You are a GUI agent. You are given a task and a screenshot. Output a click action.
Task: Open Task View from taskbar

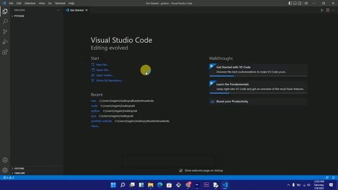pos(132,185)
